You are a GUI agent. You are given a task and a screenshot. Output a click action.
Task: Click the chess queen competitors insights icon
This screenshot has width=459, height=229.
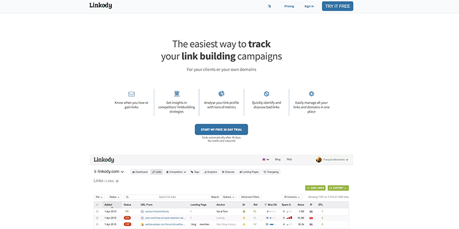point(177,94)
